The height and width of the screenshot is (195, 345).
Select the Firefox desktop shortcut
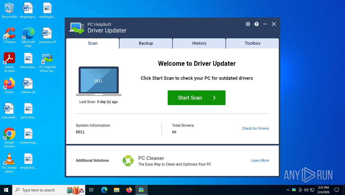tap(9, 86)
